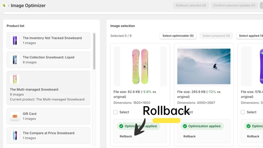263x148 pixels.
Task: Click the Image Optimizer page title
Action: point(28,6)
